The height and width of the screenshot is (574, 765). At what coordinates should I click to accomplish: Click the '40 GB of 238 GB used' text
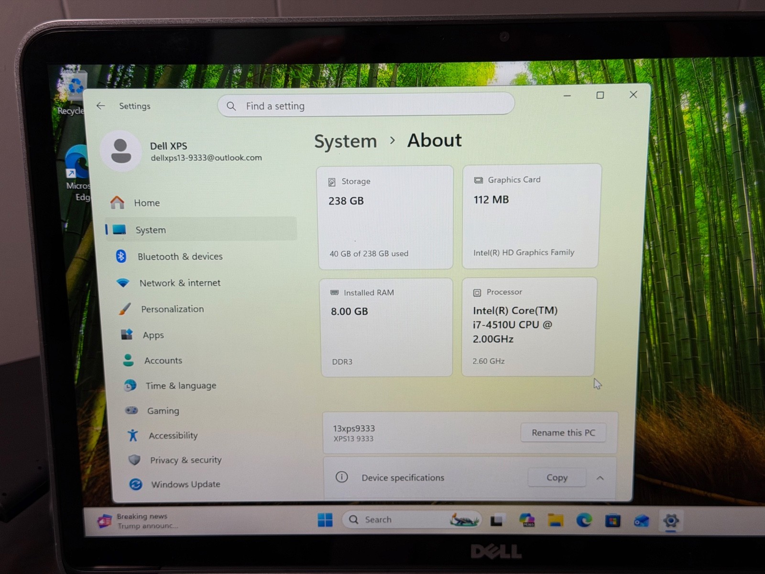(x=369, y=254)
